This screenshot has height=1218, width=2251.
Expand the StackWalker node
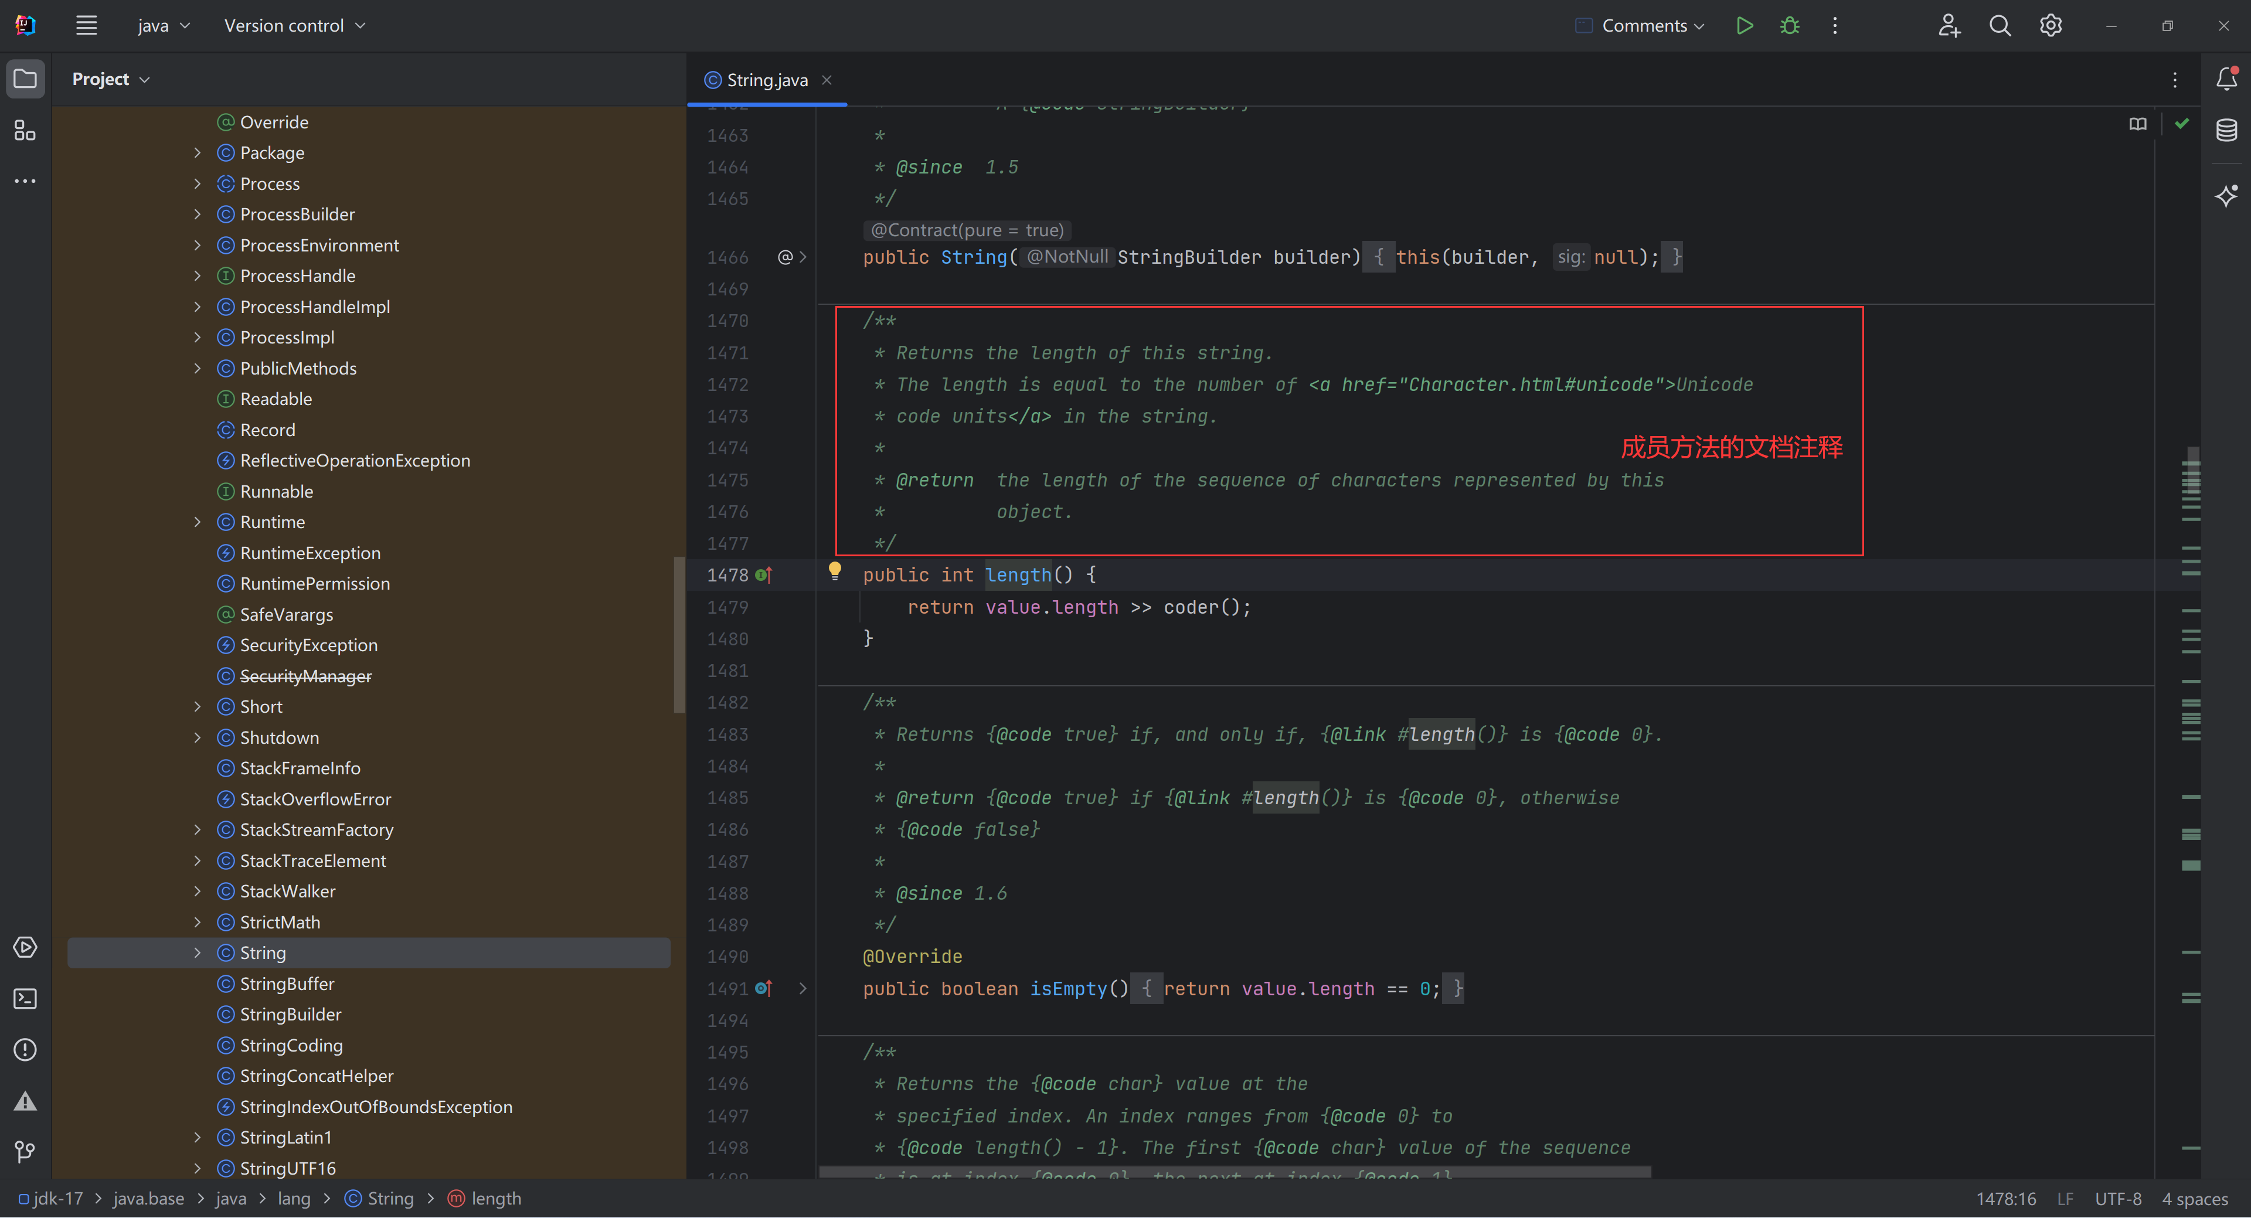pos(198,891)
